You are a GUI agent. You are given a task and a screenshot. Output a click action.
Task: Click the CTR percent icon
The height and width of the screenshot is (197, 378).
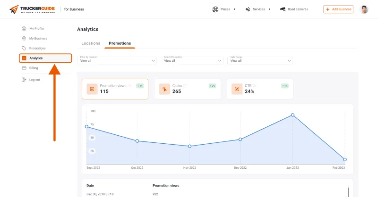pos(237,89)
